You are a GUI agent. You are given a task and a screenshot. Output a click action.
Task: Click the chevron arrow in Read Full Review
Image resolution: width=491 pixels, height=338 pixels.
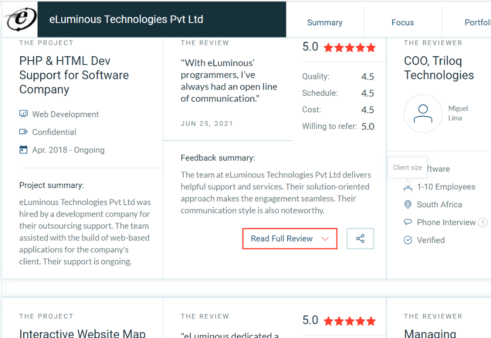pos(325,239)
